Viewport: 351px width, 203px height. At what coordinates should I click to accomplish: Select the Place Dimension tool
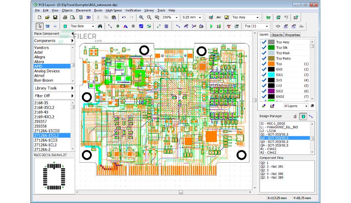point(159,26)
